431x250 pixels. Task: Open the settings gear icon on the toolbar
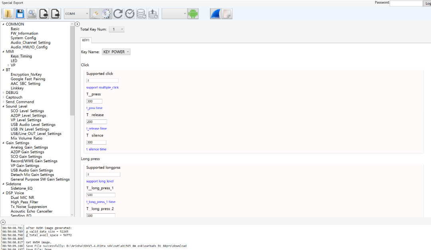coord(106,13)
